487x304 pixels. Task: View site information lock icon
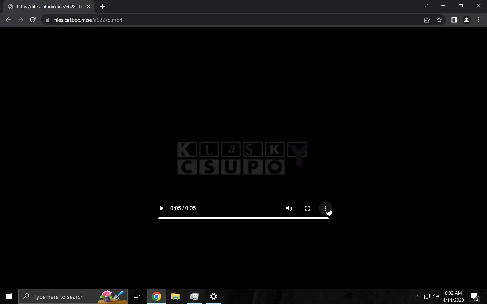(48, 20)
